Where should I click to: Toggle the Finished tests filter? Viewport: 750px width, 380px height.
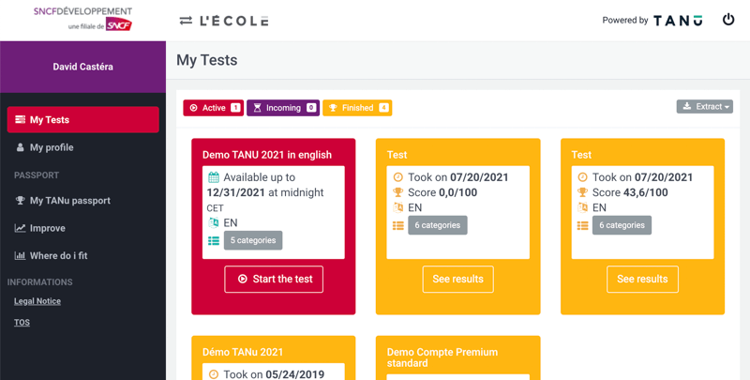click(356, 108)
